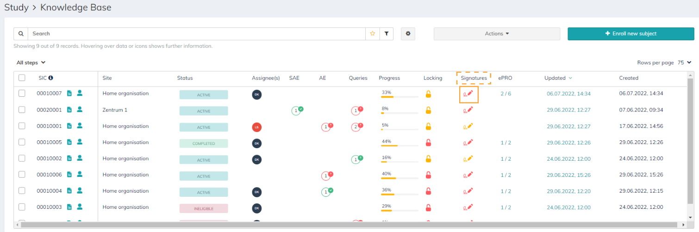This screenshot has height=232, width=699.
Task: Click SAE badge for subject 00020001
Action: pyautogui.click(x=297, y=110)
